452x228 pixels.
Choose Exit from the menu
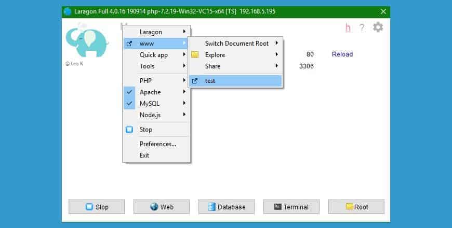(x=156, y=155)
